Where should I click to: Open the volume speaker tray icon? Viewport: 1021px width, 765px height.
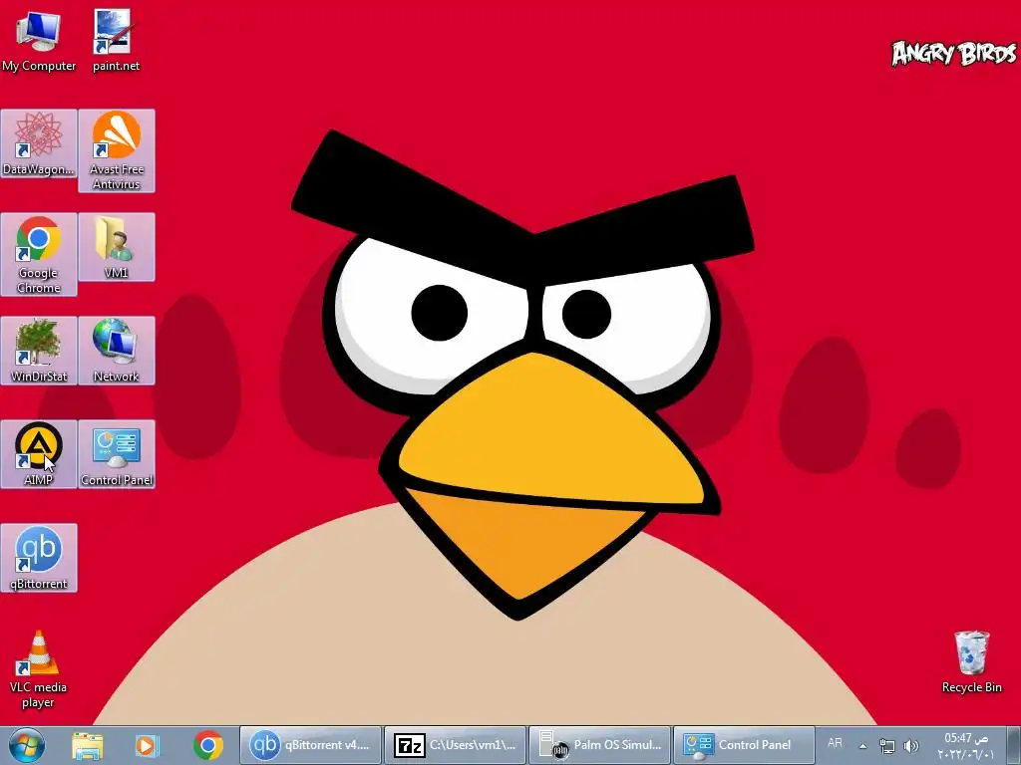click(x=911, y=746)
